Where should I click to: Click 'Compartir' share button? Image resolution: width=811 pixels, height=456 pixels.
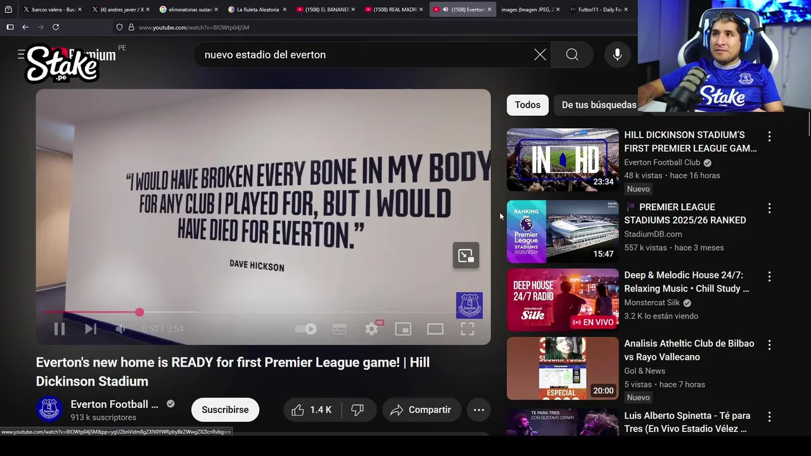(421, 410)
